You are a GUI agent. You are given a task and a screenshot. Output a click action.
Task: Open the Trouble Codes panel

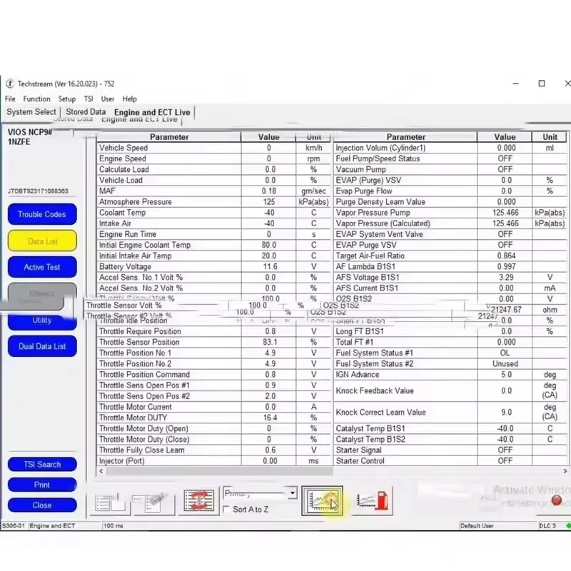[x=41, y=214]
